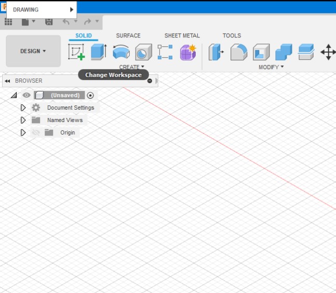Screen dimensions: 336x293
Task: Click the Origin folder icon
Action: coord(49,132)
